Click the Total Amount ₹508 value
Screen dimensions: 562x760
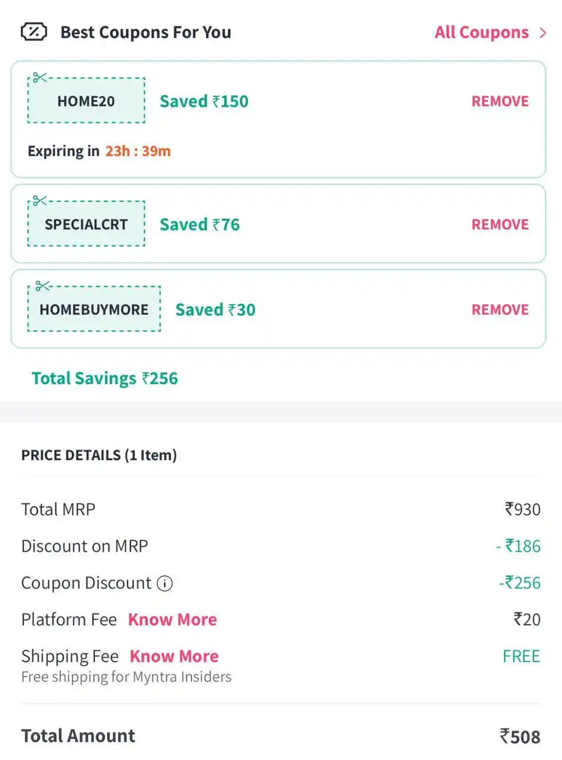(x=520, y=737)
